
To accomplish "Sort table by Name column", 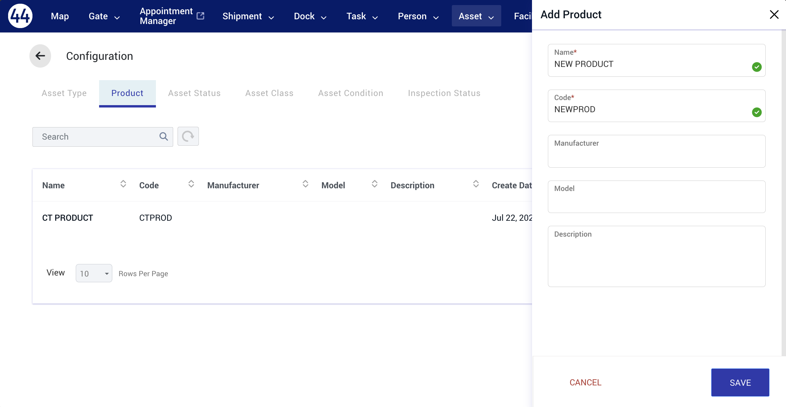I will tap(123, 184).
